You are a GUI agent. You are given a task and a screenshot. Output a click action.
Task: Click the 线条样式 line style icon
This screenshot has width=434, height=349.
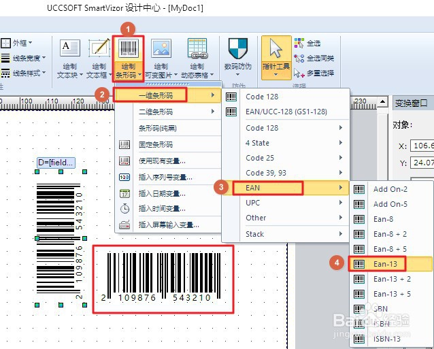[x=5, y=73]
